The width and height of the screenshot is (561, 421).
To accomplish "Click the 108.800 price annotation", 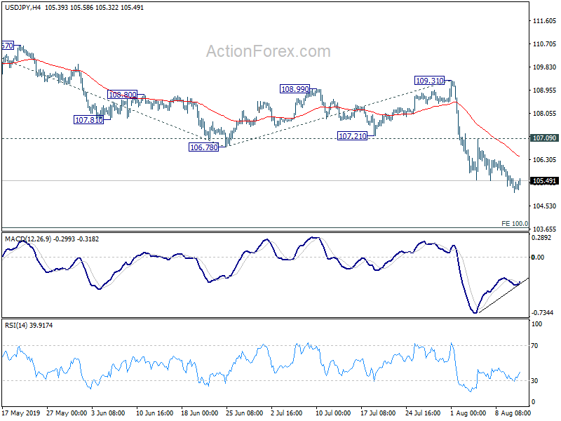I will coord(125,95).
